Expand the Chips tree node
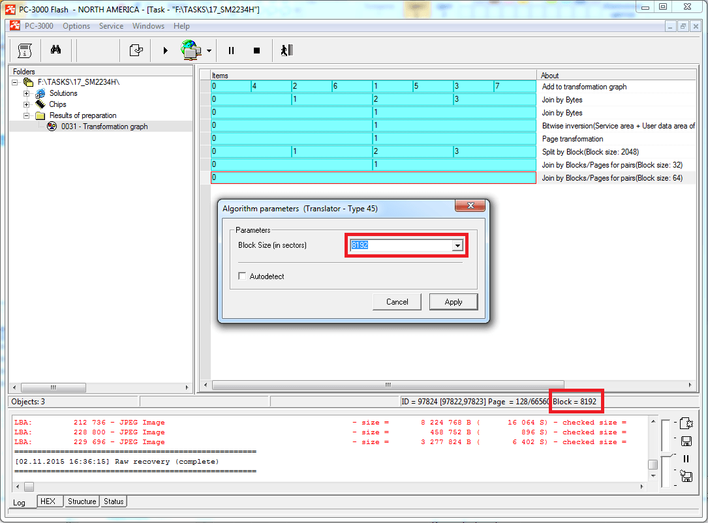 pyautogui.click(x=26, y=104)
